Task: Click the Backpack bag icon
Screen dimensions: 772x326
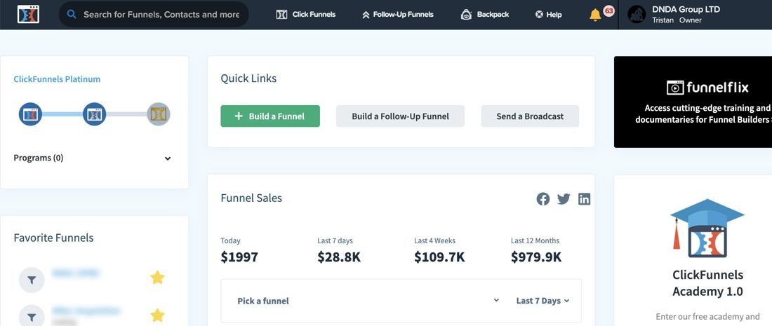Action: tap(466, 15)
